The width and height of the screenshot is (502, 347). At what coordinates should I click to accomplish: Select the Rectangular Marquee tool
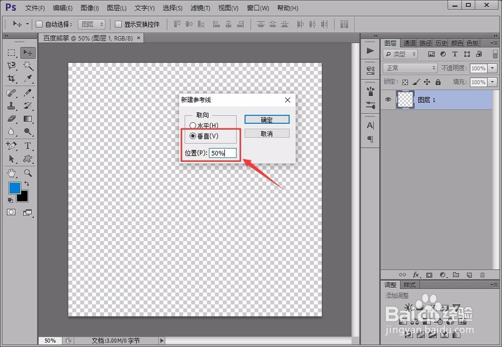pyautogui.click(x=12, y=53)
